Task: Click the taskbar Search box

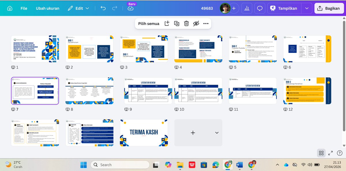Action: click(x=119, y=165)
